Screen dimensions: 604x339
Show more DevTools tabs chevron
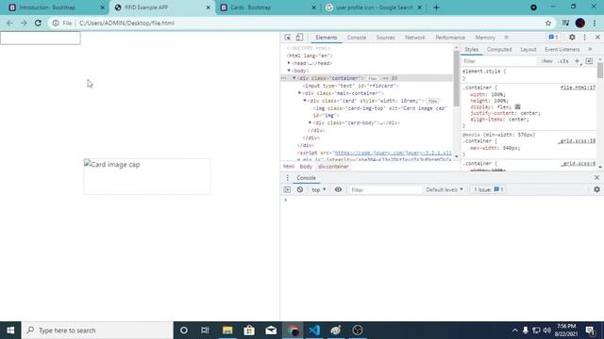coord(506,38)
